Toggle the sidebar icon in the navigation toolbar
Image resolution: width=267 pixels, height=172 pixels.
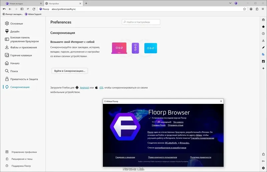coord(22,9)
